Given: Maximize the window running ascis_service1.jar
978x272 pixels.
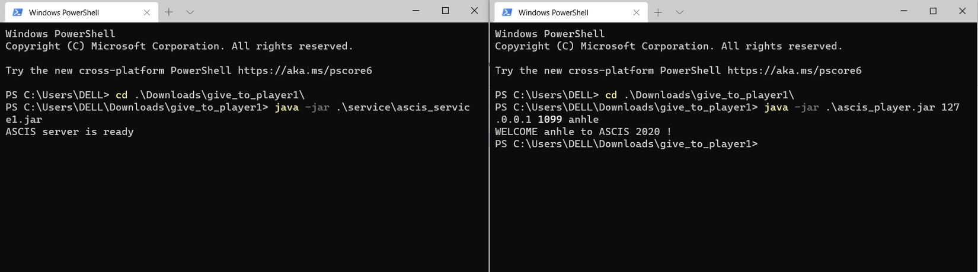Looking at the screenshot, I should tap(445, 11).
